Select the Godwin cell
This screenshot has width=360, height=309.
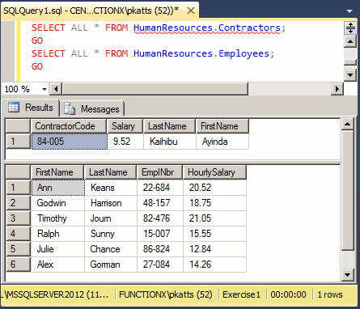(x=57, y=203)
